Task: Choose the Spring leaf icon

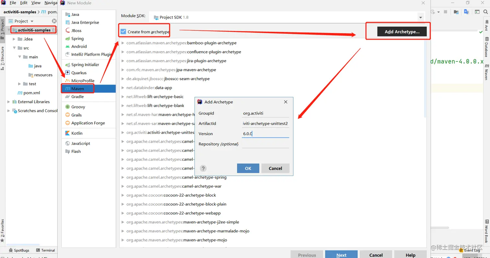Action: [x=67, y=39]
